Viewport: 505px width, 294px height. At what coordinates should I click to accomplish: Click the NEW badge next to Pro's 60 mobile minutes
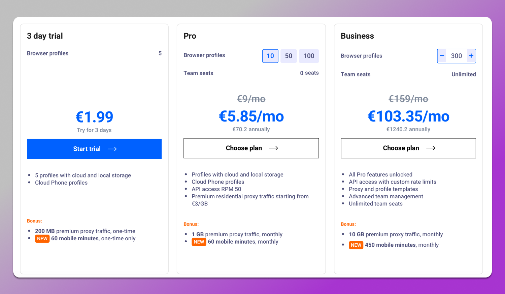[x=199, y=242]
